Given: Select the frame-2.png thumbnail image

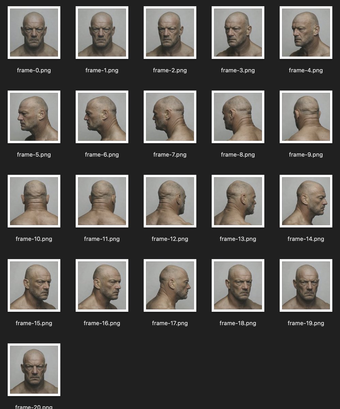Looking at the screenshot, I should click(x=170, y=32).
